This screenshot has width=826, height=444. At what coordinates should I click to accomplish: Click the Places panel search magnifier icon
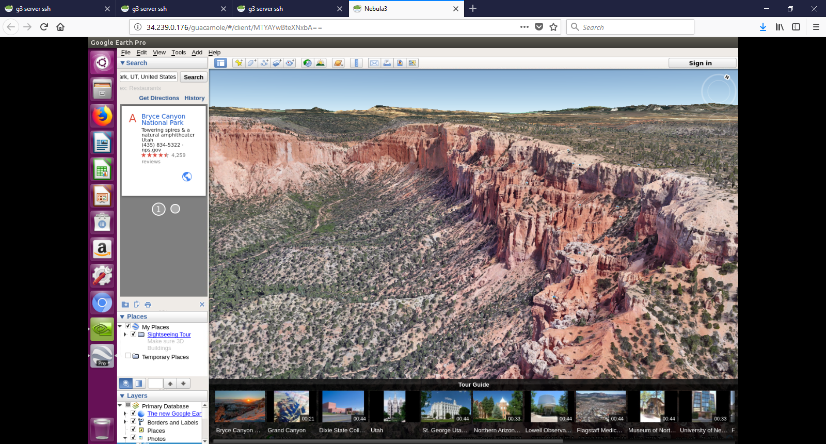126,384
